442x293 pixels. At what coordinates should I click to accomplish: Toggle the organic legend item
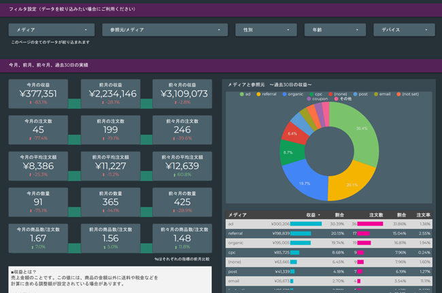(x=293, y=94)
